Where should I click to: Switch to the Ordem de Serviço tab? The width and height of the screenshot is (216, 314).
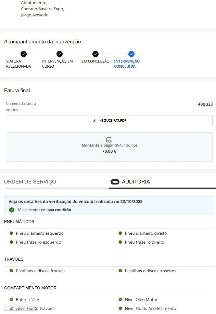coord(30,182)
